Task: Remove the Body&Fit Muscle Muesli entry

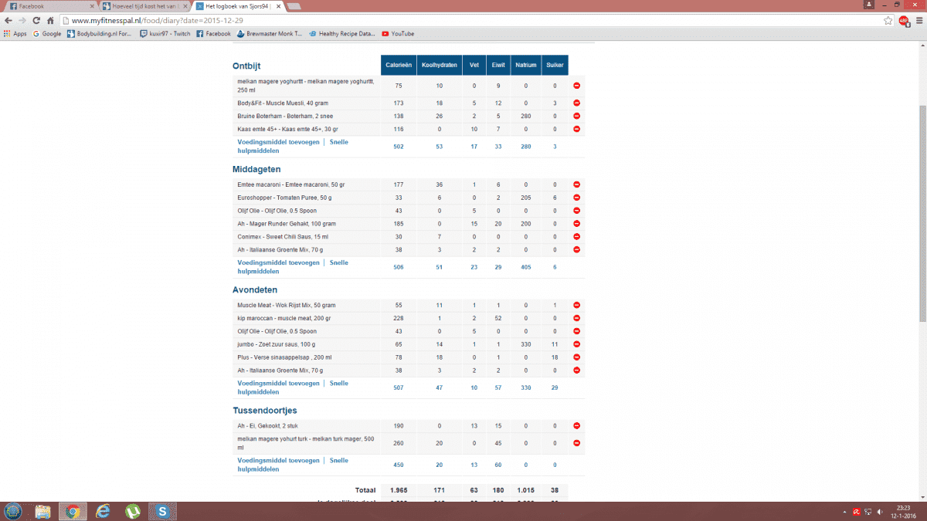Action: pyautogui.click(x=576, y=103)
